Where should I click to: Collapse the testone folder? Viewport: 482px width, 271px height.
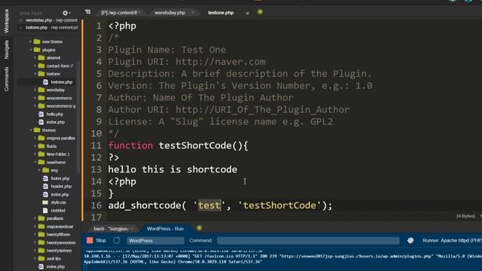[x=35, y=74]
